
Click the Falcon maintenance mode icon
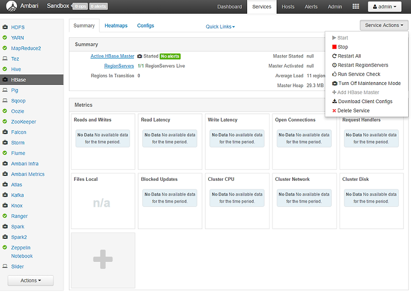(x=5, y=132)
